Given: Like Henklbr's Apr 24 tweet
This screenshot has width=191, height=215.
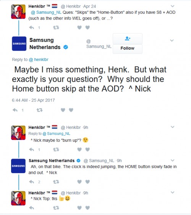Looking at the screenshot, I should [79, 27].
